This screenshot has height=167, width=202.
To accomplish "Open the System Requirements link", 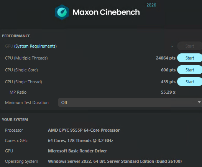I will 35,46.
